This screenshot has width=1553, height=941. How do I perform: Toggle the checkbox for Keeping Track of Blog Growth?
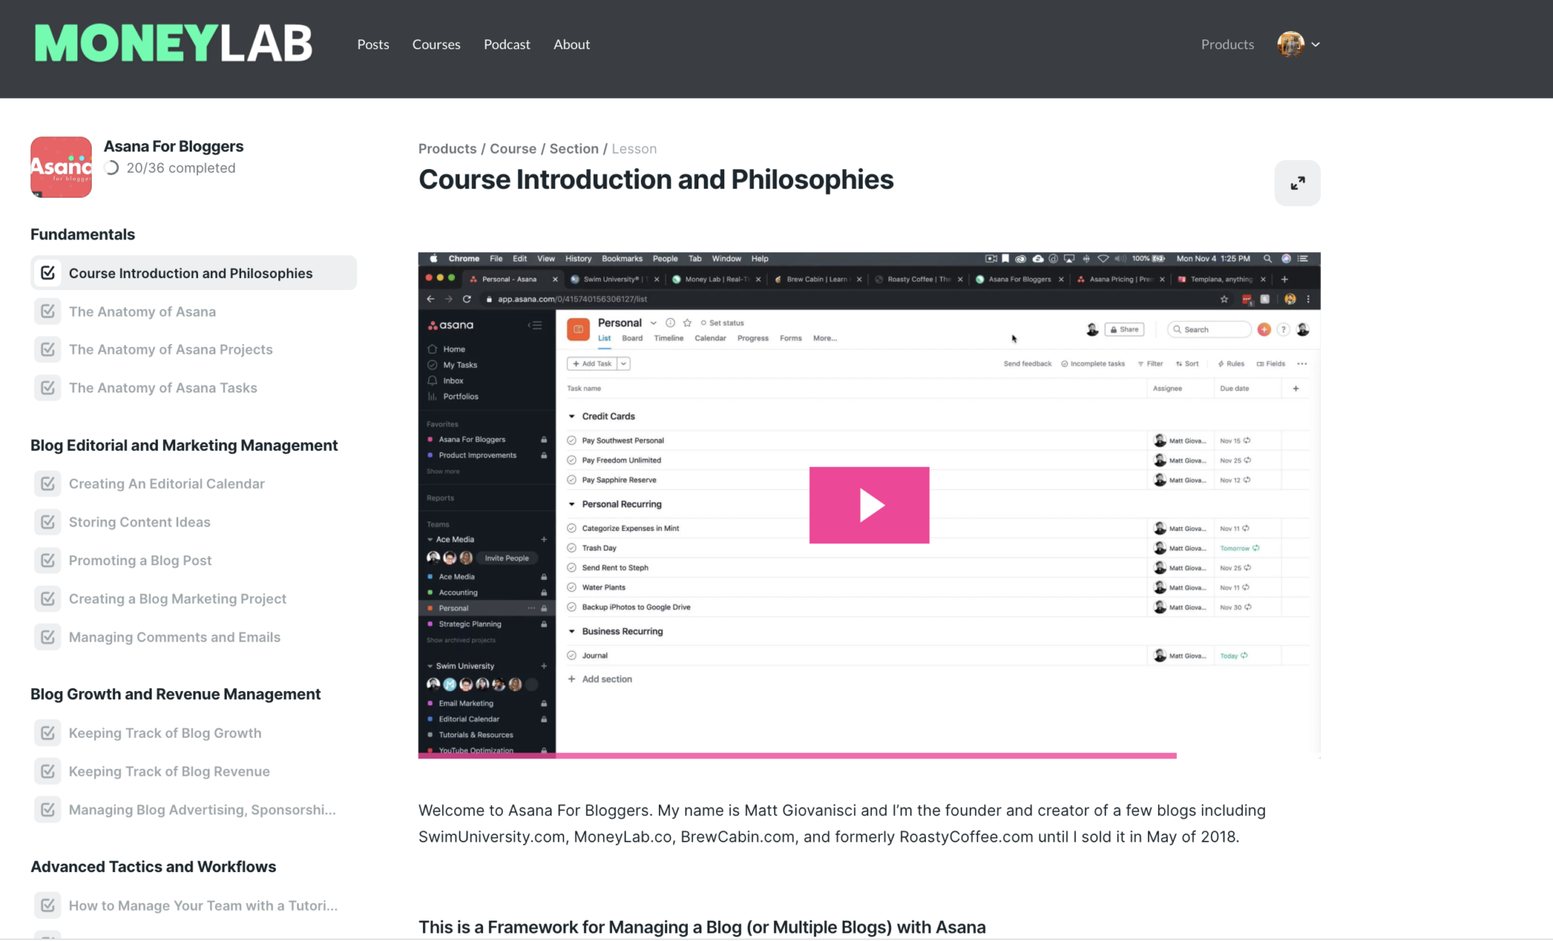48,733
